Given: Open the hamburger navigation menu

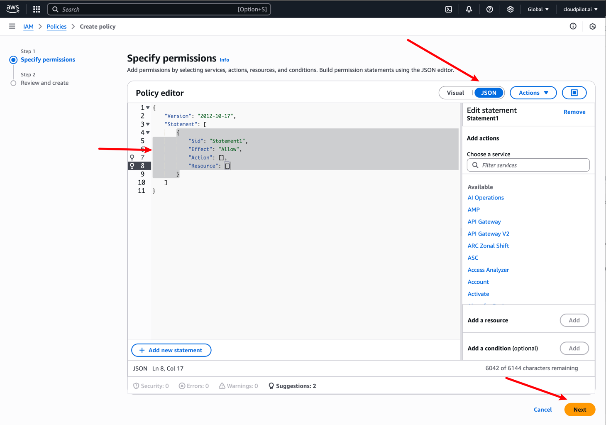Looking at the screenshot, I should coord(12,26).
